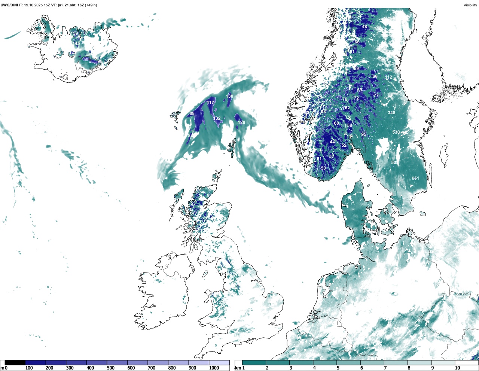Screen dimensions: 479x371
Task: Click the '130' value over the Norwegian Sea
Action: (x=229, y=96)
